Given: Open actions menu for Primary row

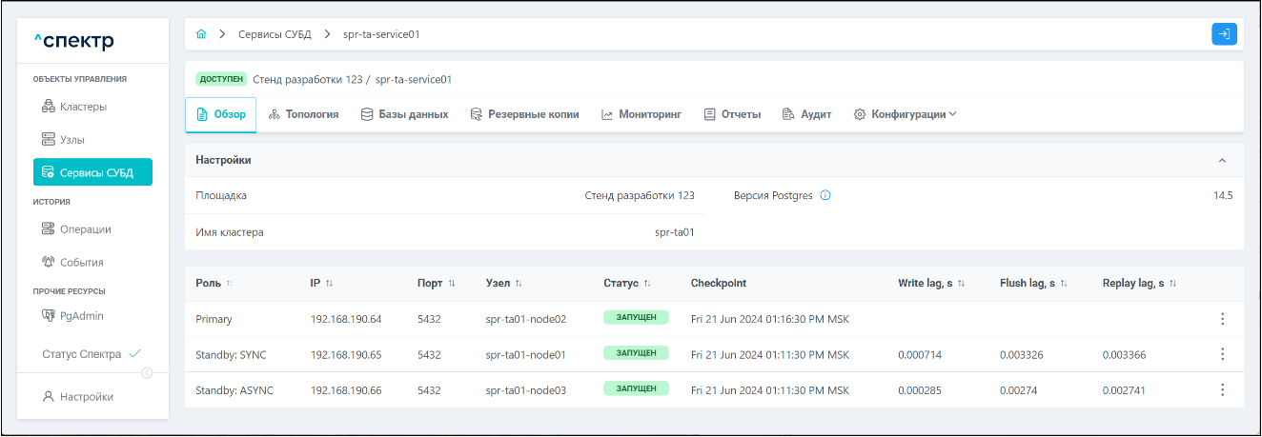Looking at the screenshot, I should (x=1222, y=319).
